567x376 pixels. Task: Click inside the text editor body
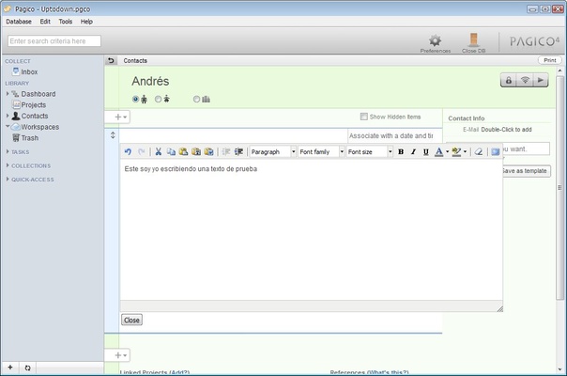(311, 230)
